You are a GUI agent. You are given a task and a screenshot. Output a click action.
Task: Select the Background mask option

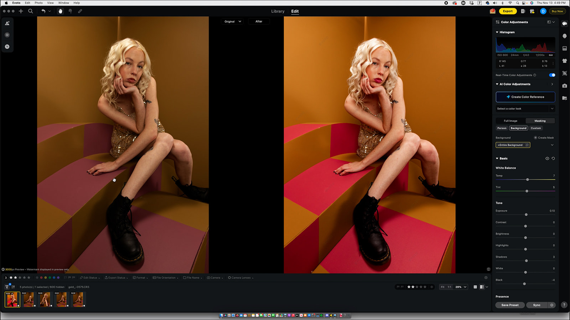click(x=518, y=128)
